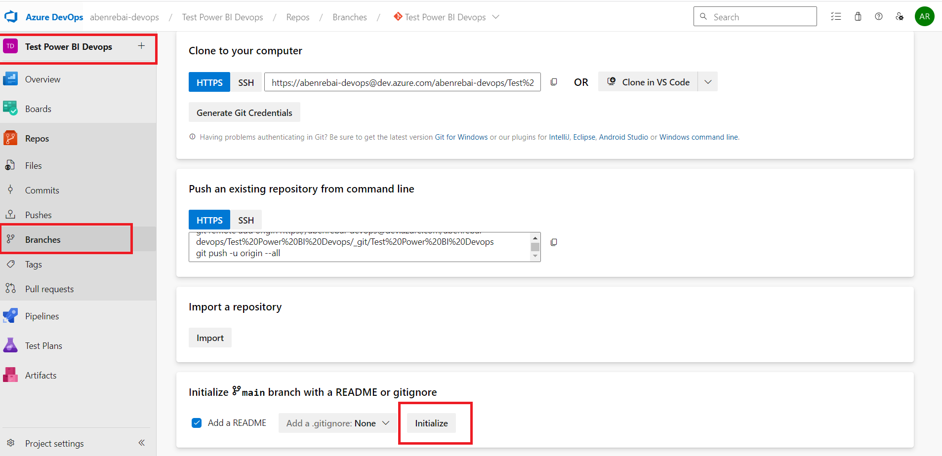
Task: Open the AR account avatar
Action: [925, 16]
